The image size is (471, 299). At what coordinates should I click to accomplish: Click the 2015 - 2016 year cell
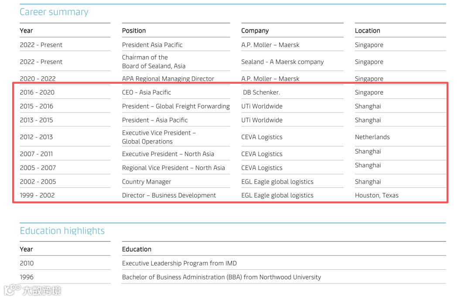point(36,106)
